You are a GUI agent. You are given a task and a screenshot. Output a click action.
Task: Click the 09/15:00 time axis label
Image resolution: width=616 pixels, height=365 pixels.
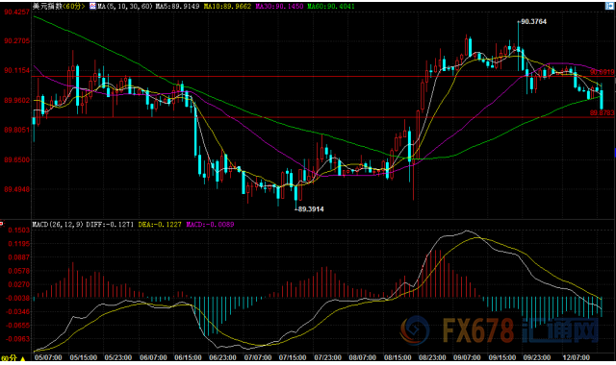(502, 357)
